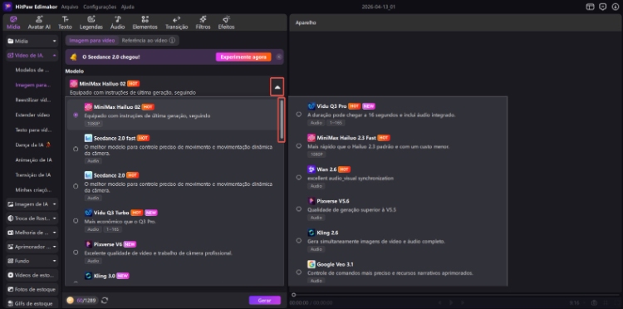
Task: Click the Gerar button
Action: tap(265, 300)
